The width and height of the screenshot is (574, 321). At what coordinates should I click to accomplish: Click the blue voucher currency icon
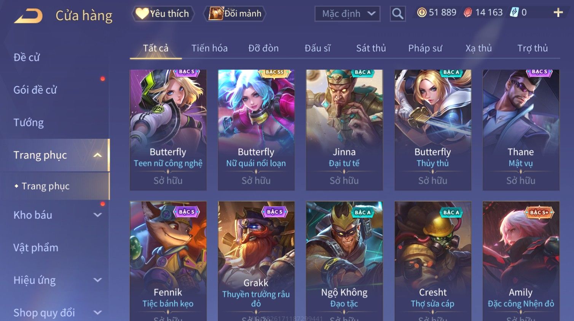pos(514,13)
